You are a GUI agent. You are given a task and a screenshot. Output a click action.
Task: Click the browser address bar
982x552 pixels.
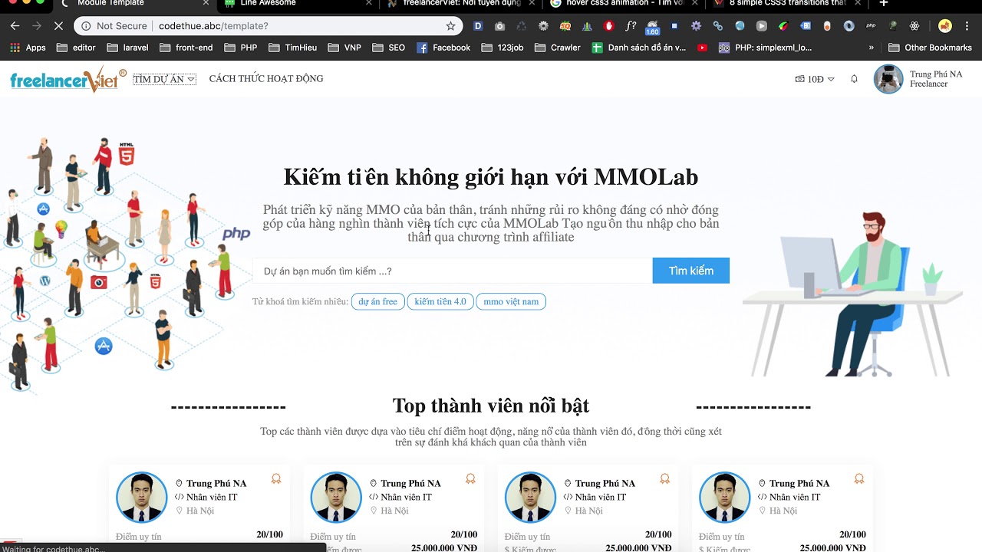tap(269, 26)
